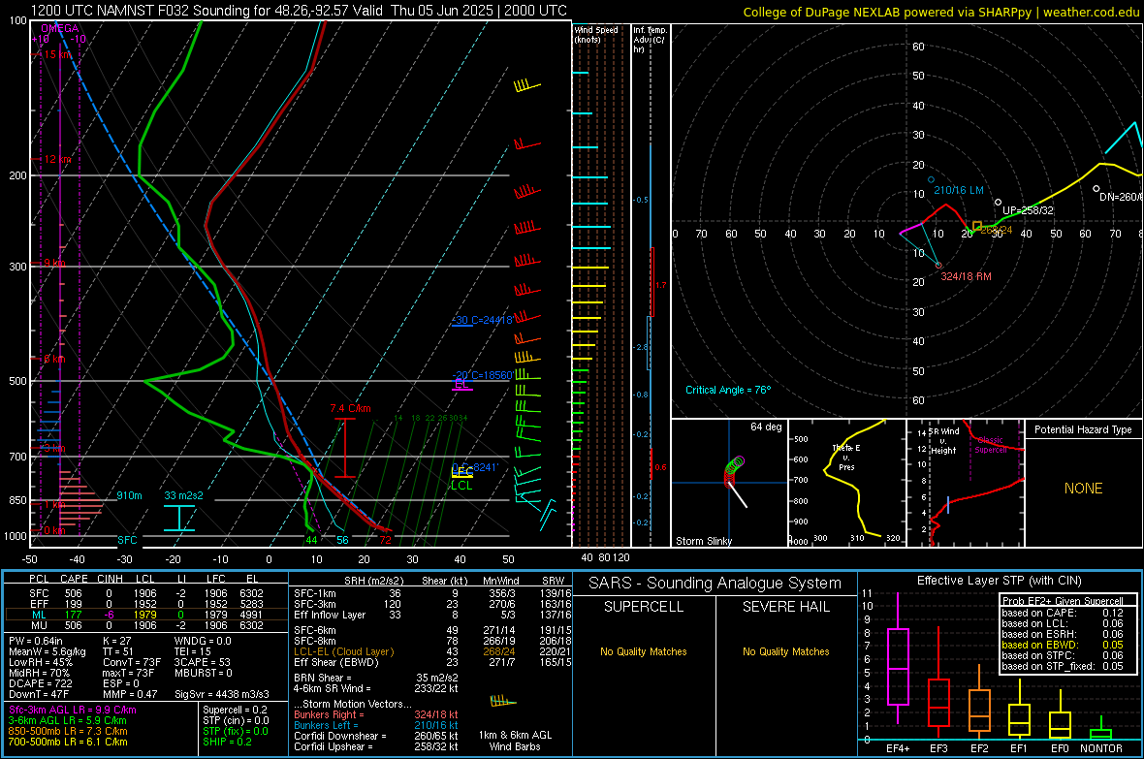Click the 'Prob EF2+ Given Supercell' heading

coord(1063,601)
